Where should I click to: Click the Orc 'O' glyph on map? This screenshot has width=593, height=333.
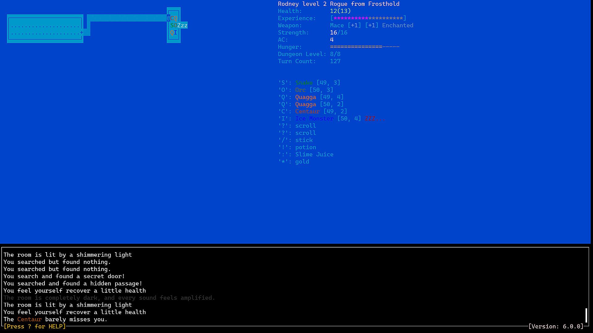pyautogui.click(x=175, y=25)
